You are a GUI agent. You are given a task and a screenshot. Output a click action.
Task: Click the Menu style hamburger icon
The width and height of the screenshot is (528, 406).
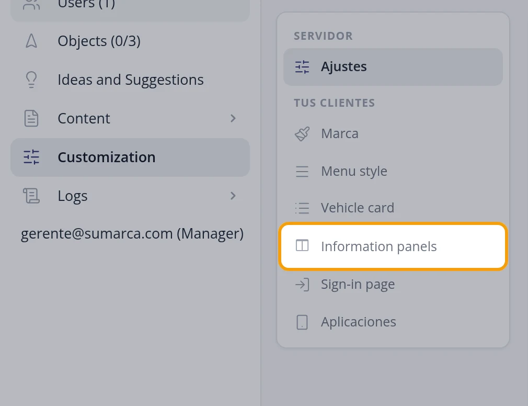coord(302,171)
